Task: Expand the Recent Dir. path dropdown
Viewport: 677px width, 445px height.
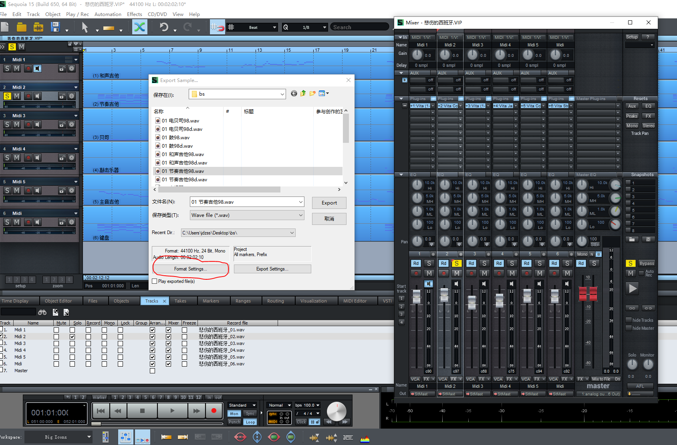Action: click(292, 233)
